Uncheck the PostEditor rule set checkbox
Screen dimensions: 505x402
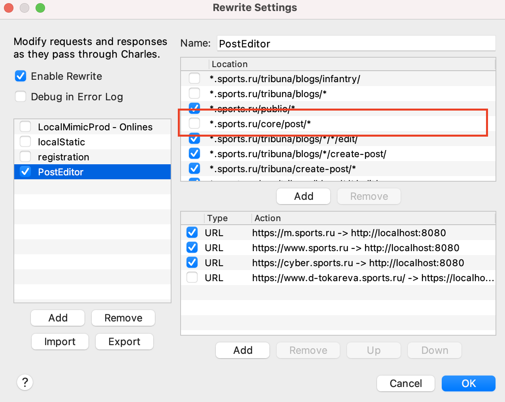[x=26, y=172]
